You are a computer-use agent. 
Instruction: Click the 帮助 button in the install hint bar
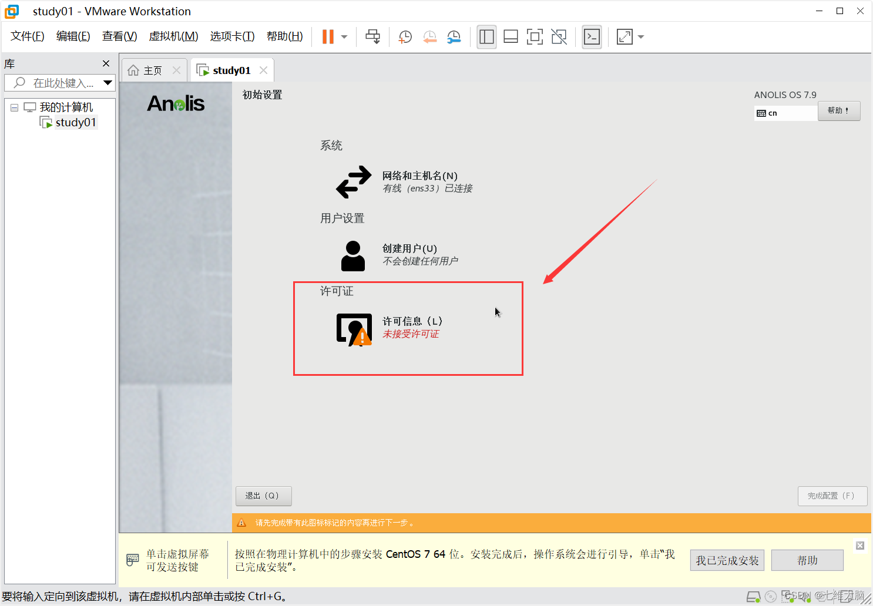807,560
